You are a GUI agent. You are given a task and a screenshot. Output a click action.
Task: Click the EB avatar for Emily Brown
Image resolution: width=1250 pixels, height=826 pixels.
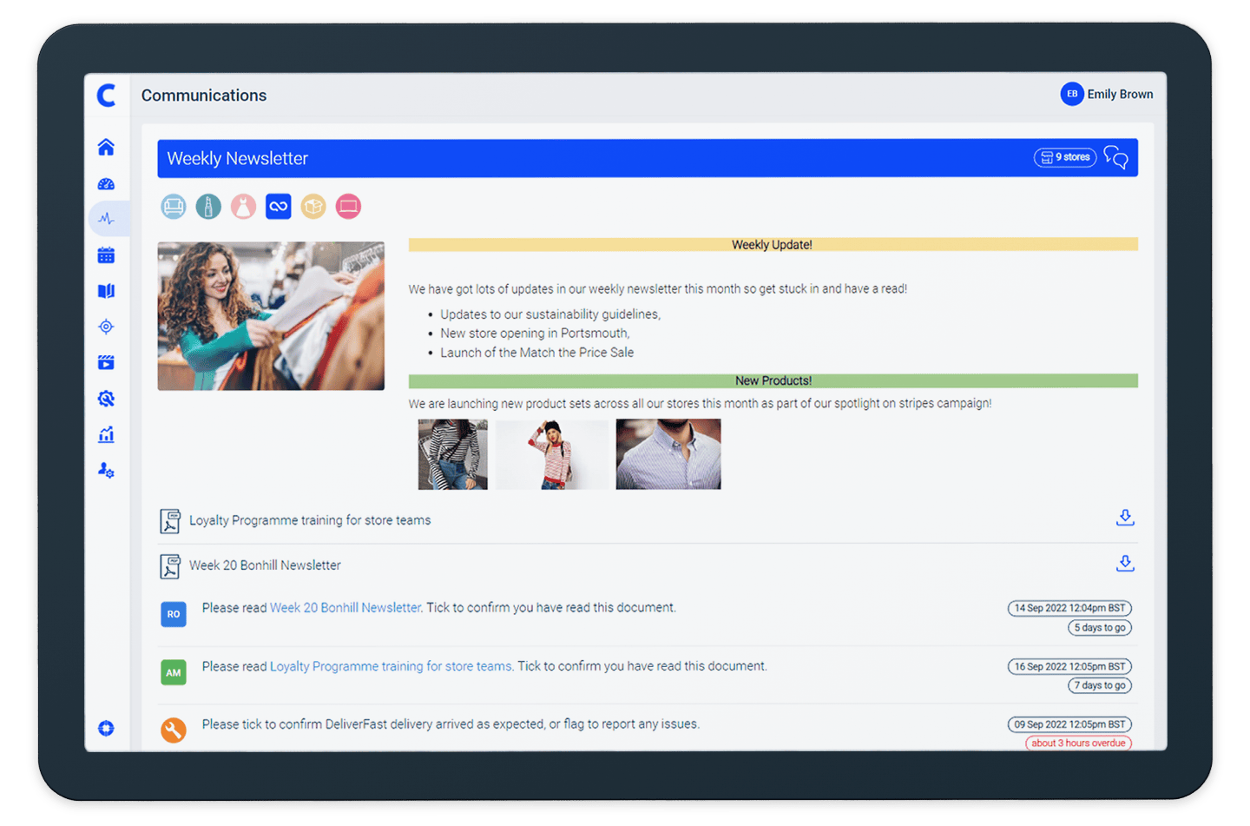click(x=1072, y=94)
